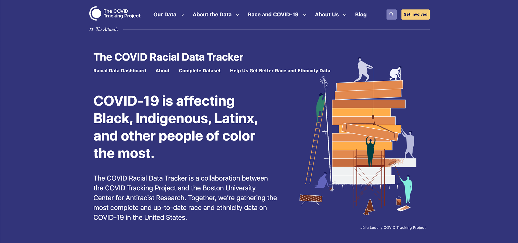Screen dimensions: 518x243
Task: Expand the Race and COVID-19 chevron
Action: point(305,15)
